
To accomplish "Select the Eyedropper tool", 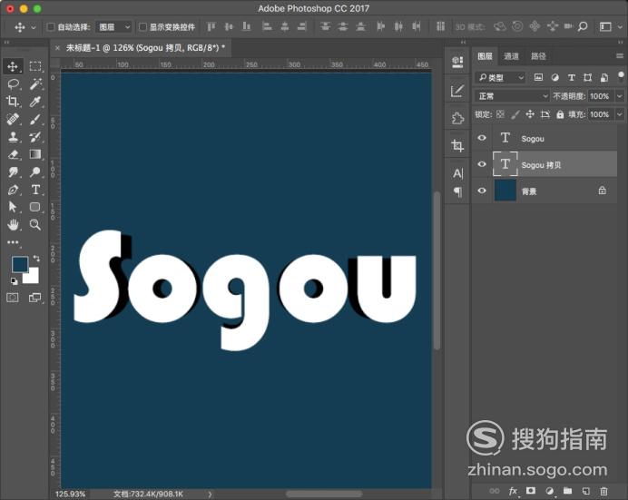I will (x=35, y=102).
